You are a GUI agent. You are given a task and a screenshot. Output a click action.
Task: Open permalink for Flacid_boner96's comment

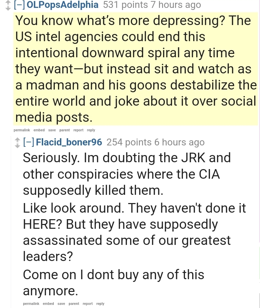[31, 304]
